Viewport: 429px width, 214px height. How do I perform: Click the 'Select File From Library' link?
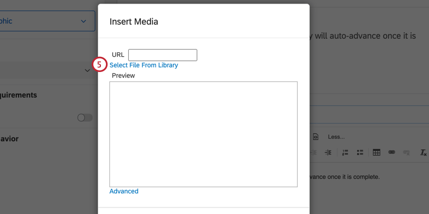tap(144, 65)
